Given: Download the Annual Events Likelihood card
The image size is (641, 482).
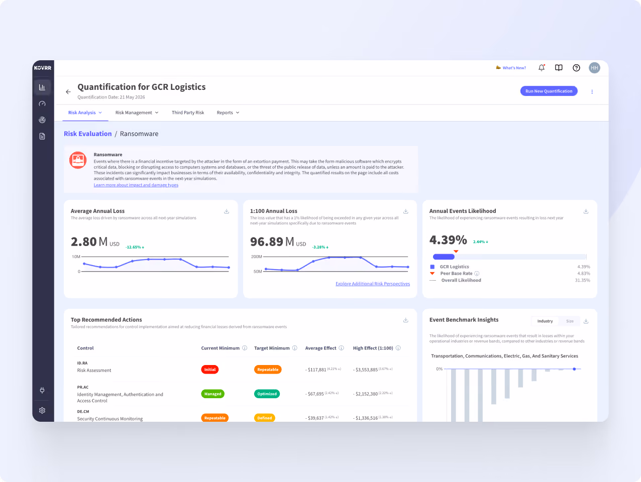Looking at the screenshot, I should 586,211.
